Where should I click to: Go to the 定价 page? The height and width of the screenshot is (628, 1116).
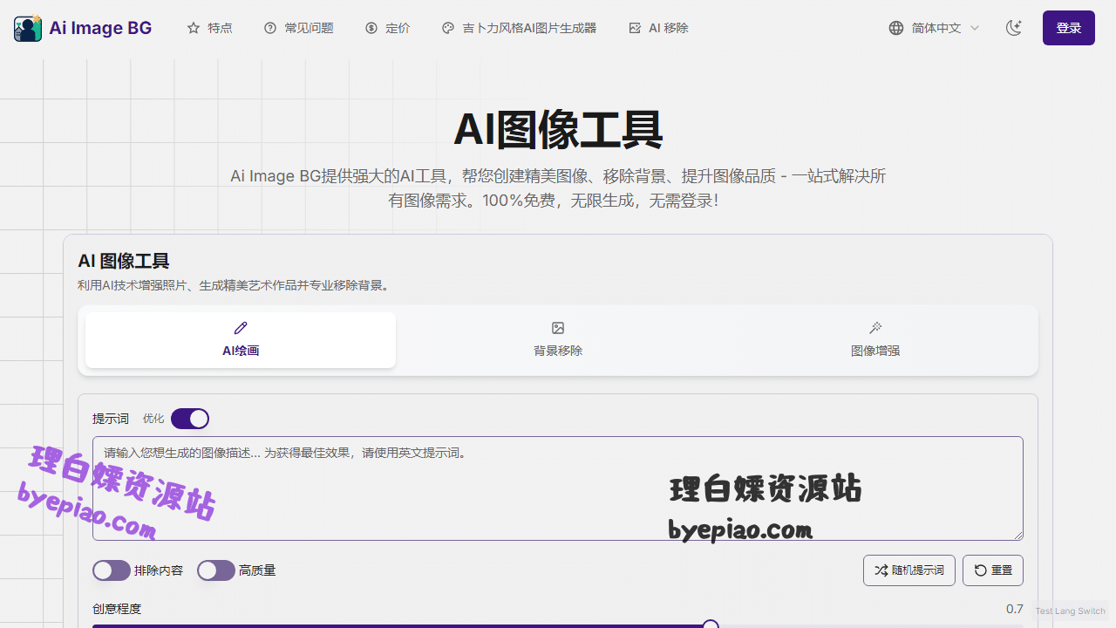(387, 28)
